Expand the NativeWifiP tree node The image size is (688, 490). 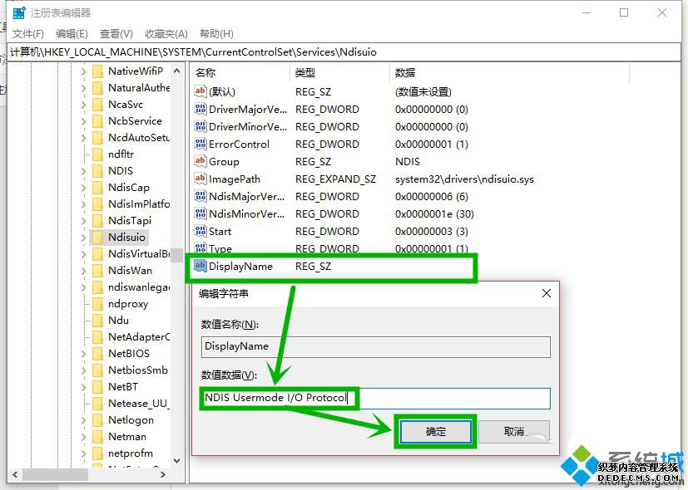(83, 71)
